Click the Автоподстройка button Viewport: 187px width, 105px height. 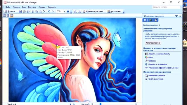click(153, 43)
